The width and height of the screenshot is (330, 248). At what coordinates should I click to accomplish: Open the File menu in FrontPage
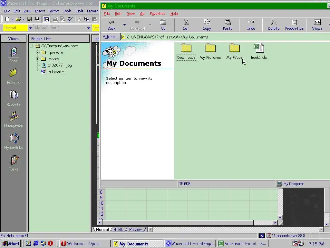(7, 11)
